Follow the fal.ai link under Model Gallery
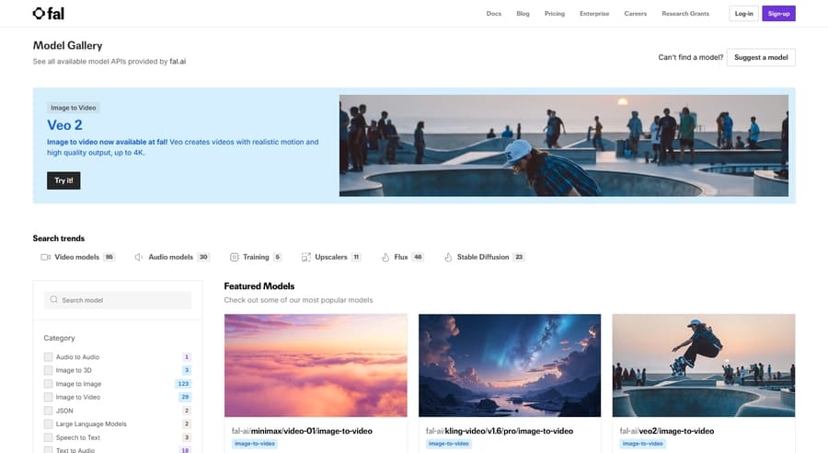Image resolution: width=828 pixels, height=453 pixels. click(x=178, y=62)
